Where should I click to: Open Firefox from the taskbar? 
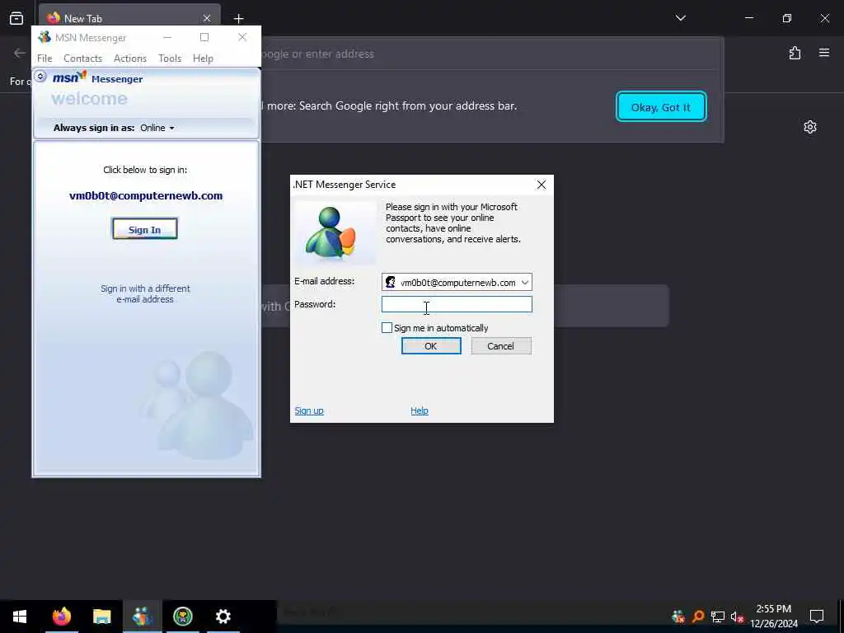point(61,616)
